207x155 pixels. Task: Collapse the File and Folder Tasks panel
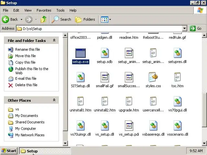point(54,40)
